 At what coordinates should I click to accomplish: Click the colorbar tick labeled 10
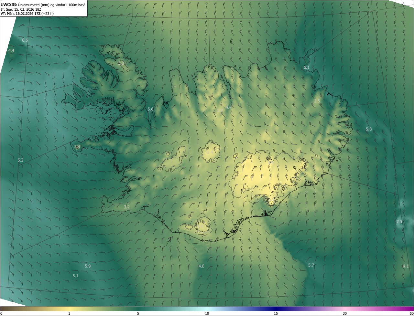tap(207, 314)
